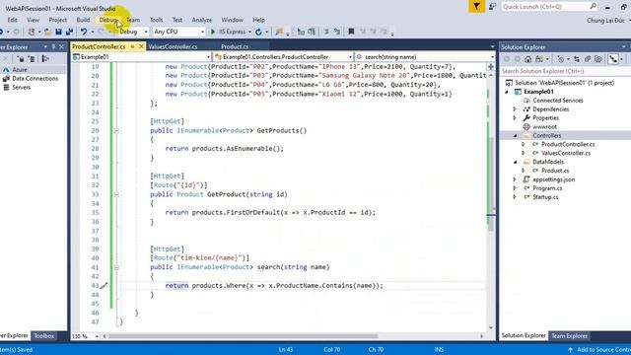This screenshot has width=631, height=355.
Task: Collapse the GetProduct method at line 33
Action: tap(116, 194)
